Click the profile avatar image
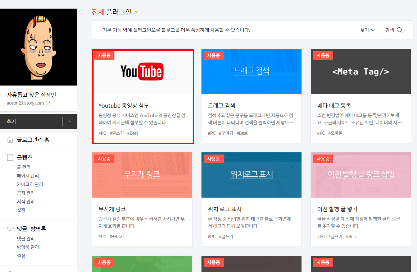This screenshot has height=272, width=417. [38, 47]
